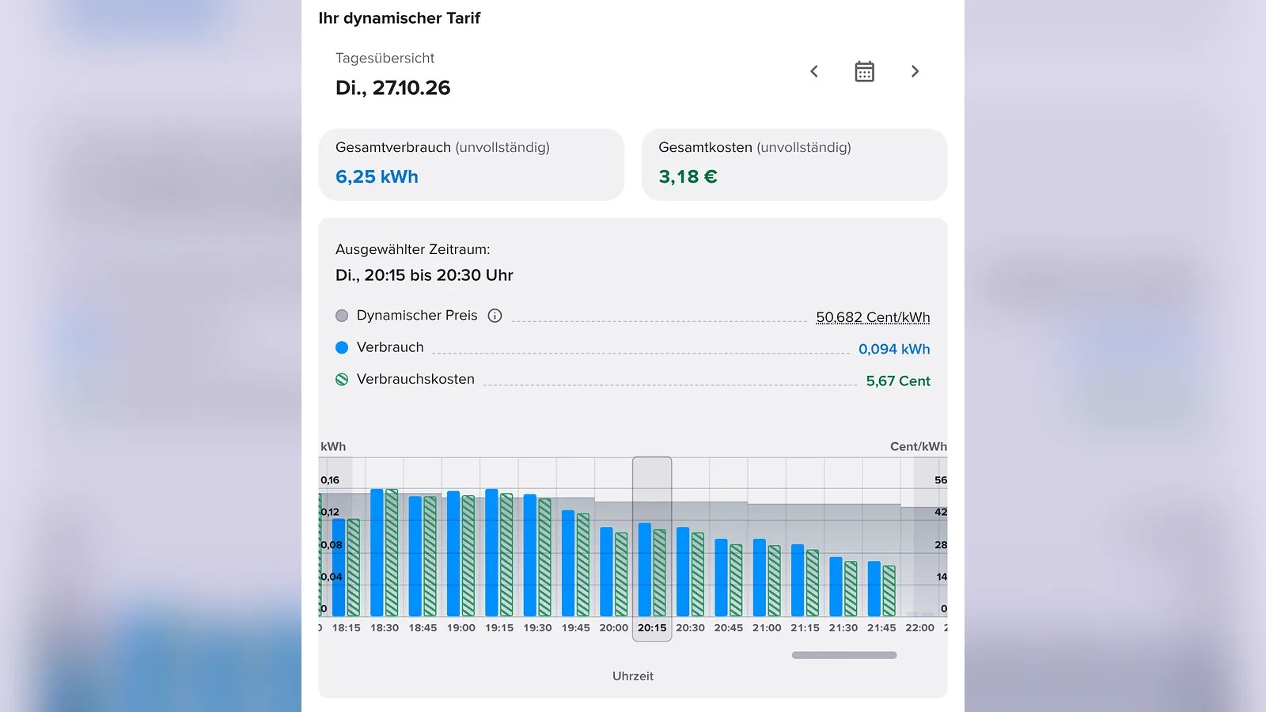Click the 0,094 kWh Verbrauch value
The height and width of the screenshot is (712, 1266).
pyautogui.click(x=894, y=349)
